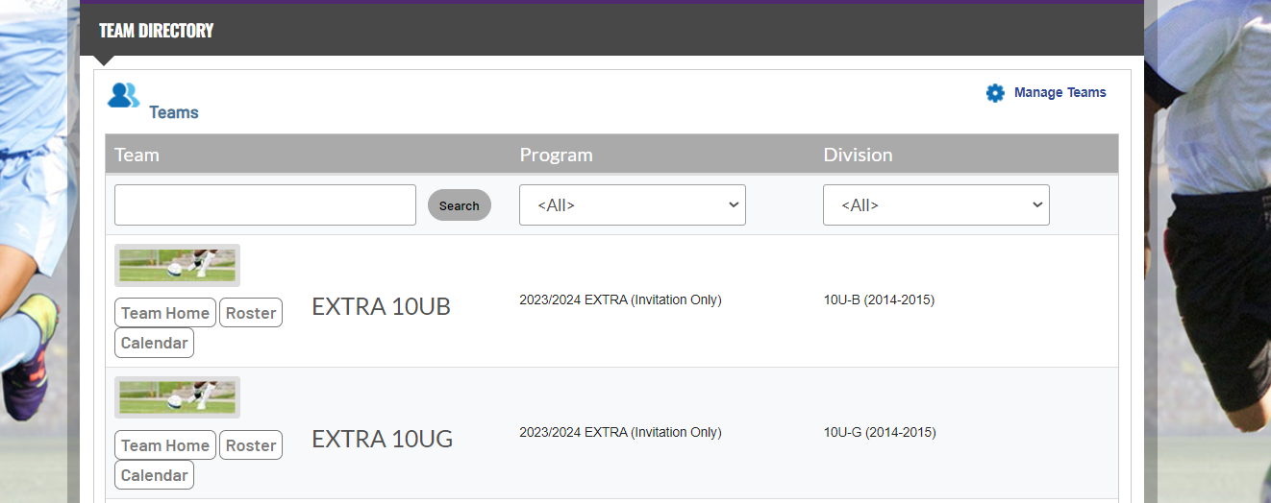Select the EXTRA 10UB team name
This screenshot has width=1271, height=503.
pyautogui.click(x=381, y=306)
